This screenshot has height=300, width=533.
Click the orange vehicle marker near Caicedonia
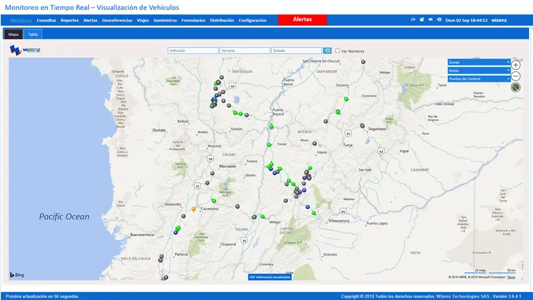193,210
